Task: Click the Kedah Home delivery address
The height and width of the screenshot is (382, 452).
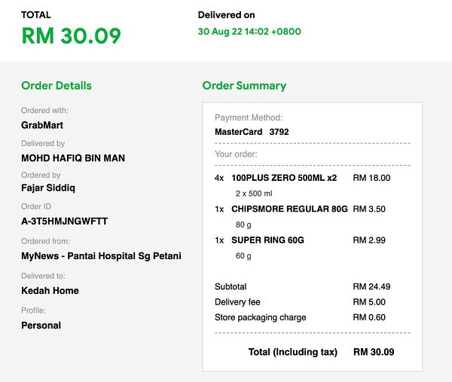Action: (x=50, y=291)
